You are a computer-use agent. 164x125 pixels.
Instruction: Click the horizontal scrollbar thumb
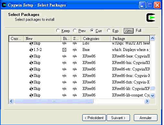coord(54,101)
